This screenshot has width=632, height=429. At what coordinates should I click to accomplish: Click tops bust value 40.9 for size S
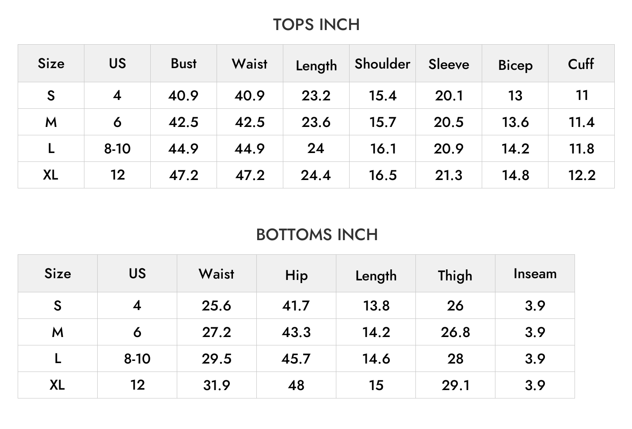click(x=183, y=96)
